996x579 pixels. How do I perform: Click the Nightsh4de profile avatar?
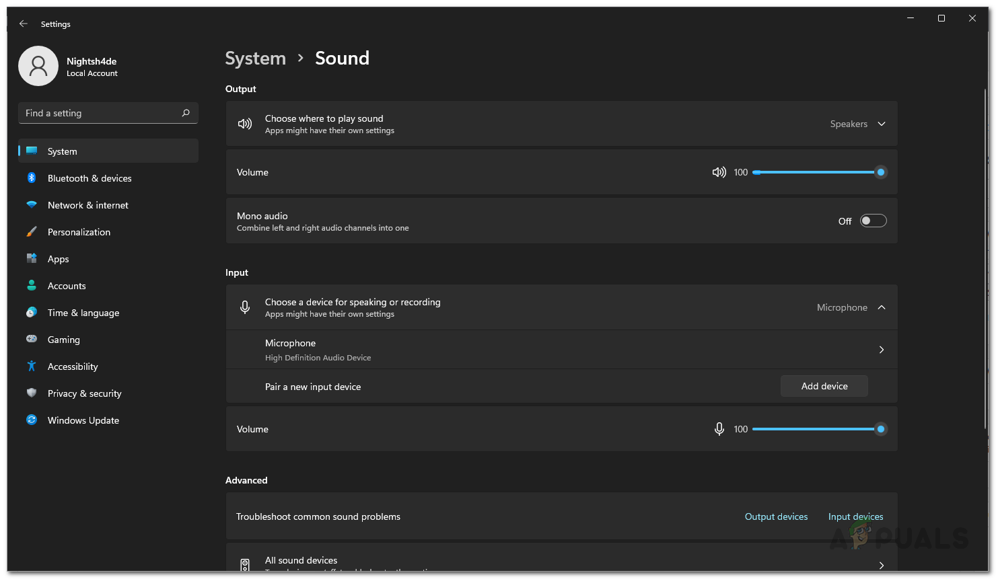[38, 66]
